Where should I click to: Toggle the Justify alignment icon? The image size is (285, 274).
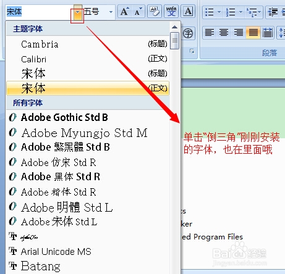(x=253, y=33)
